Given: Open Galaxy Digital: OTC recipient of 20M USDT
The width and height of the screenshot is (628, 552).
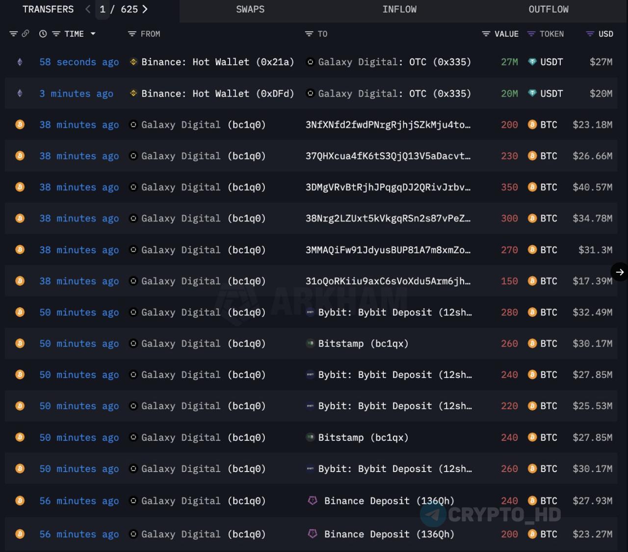Looking at the screenshot, I should pyautogui.click(x=394, y=94).
